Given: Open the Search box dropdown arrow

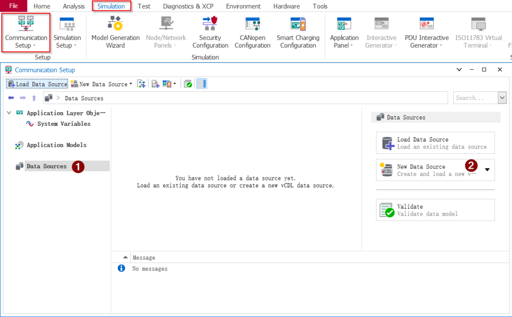Looking at the screenshot, I should pyautogui.click(x=502, y=98).
